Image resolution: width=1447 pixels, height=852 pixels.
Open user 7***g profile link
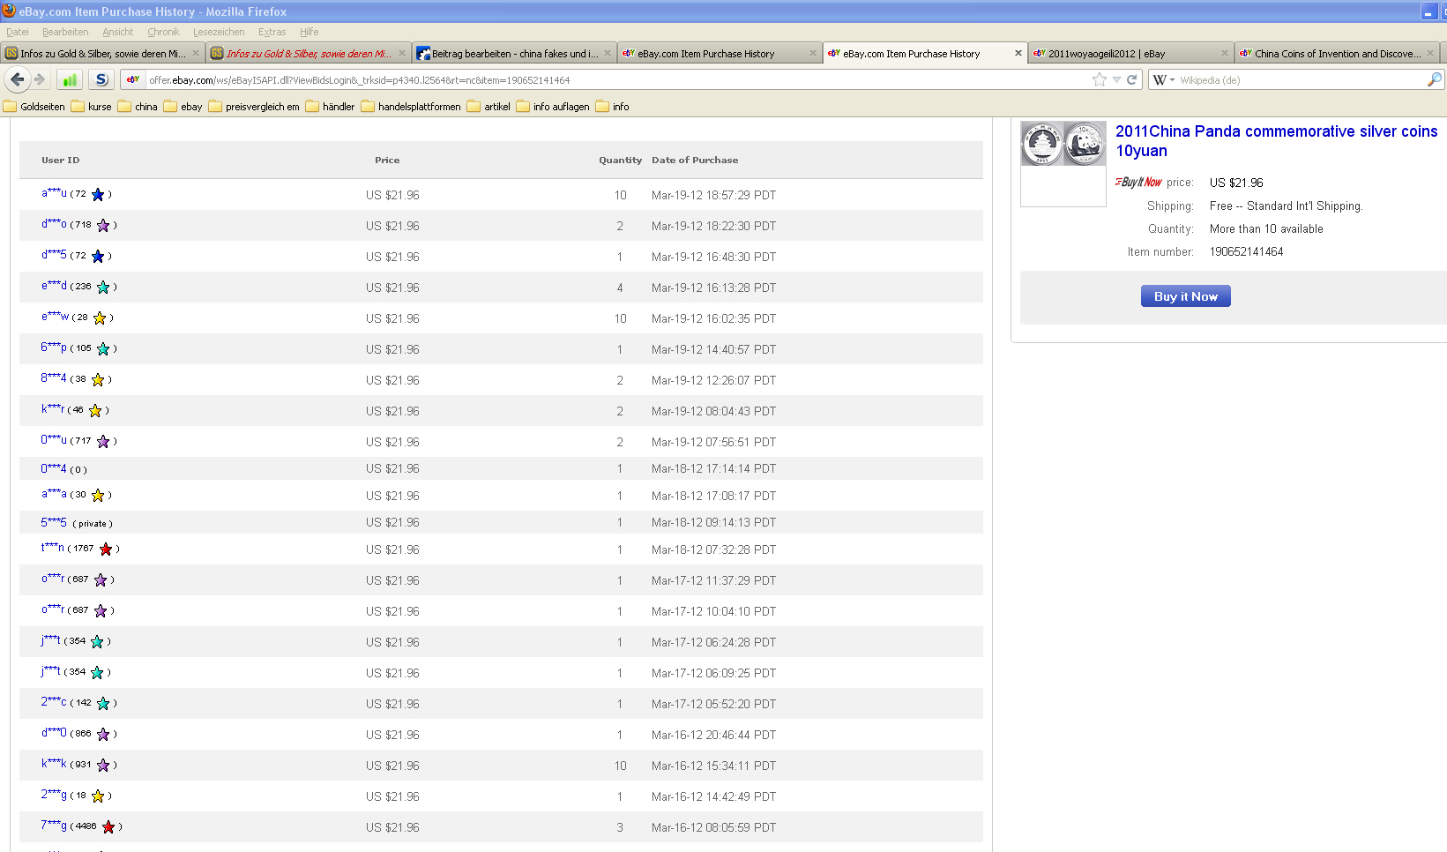pos(54,826)
